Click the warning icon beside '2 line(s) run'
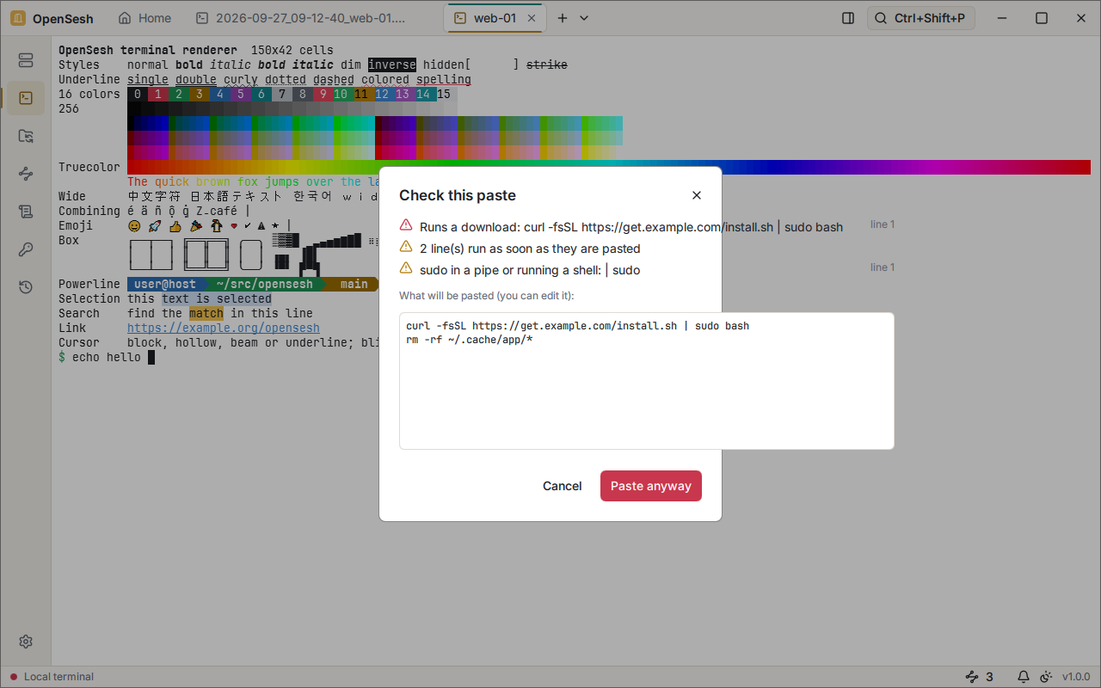 click(406, 247)
